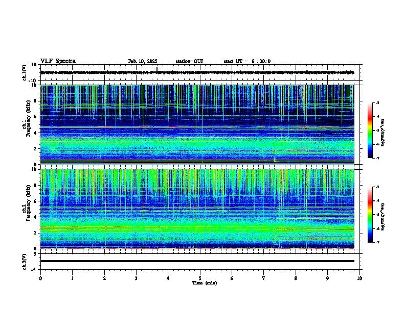Click inside the ch.1 spectrogram panel

pos(197,124)
